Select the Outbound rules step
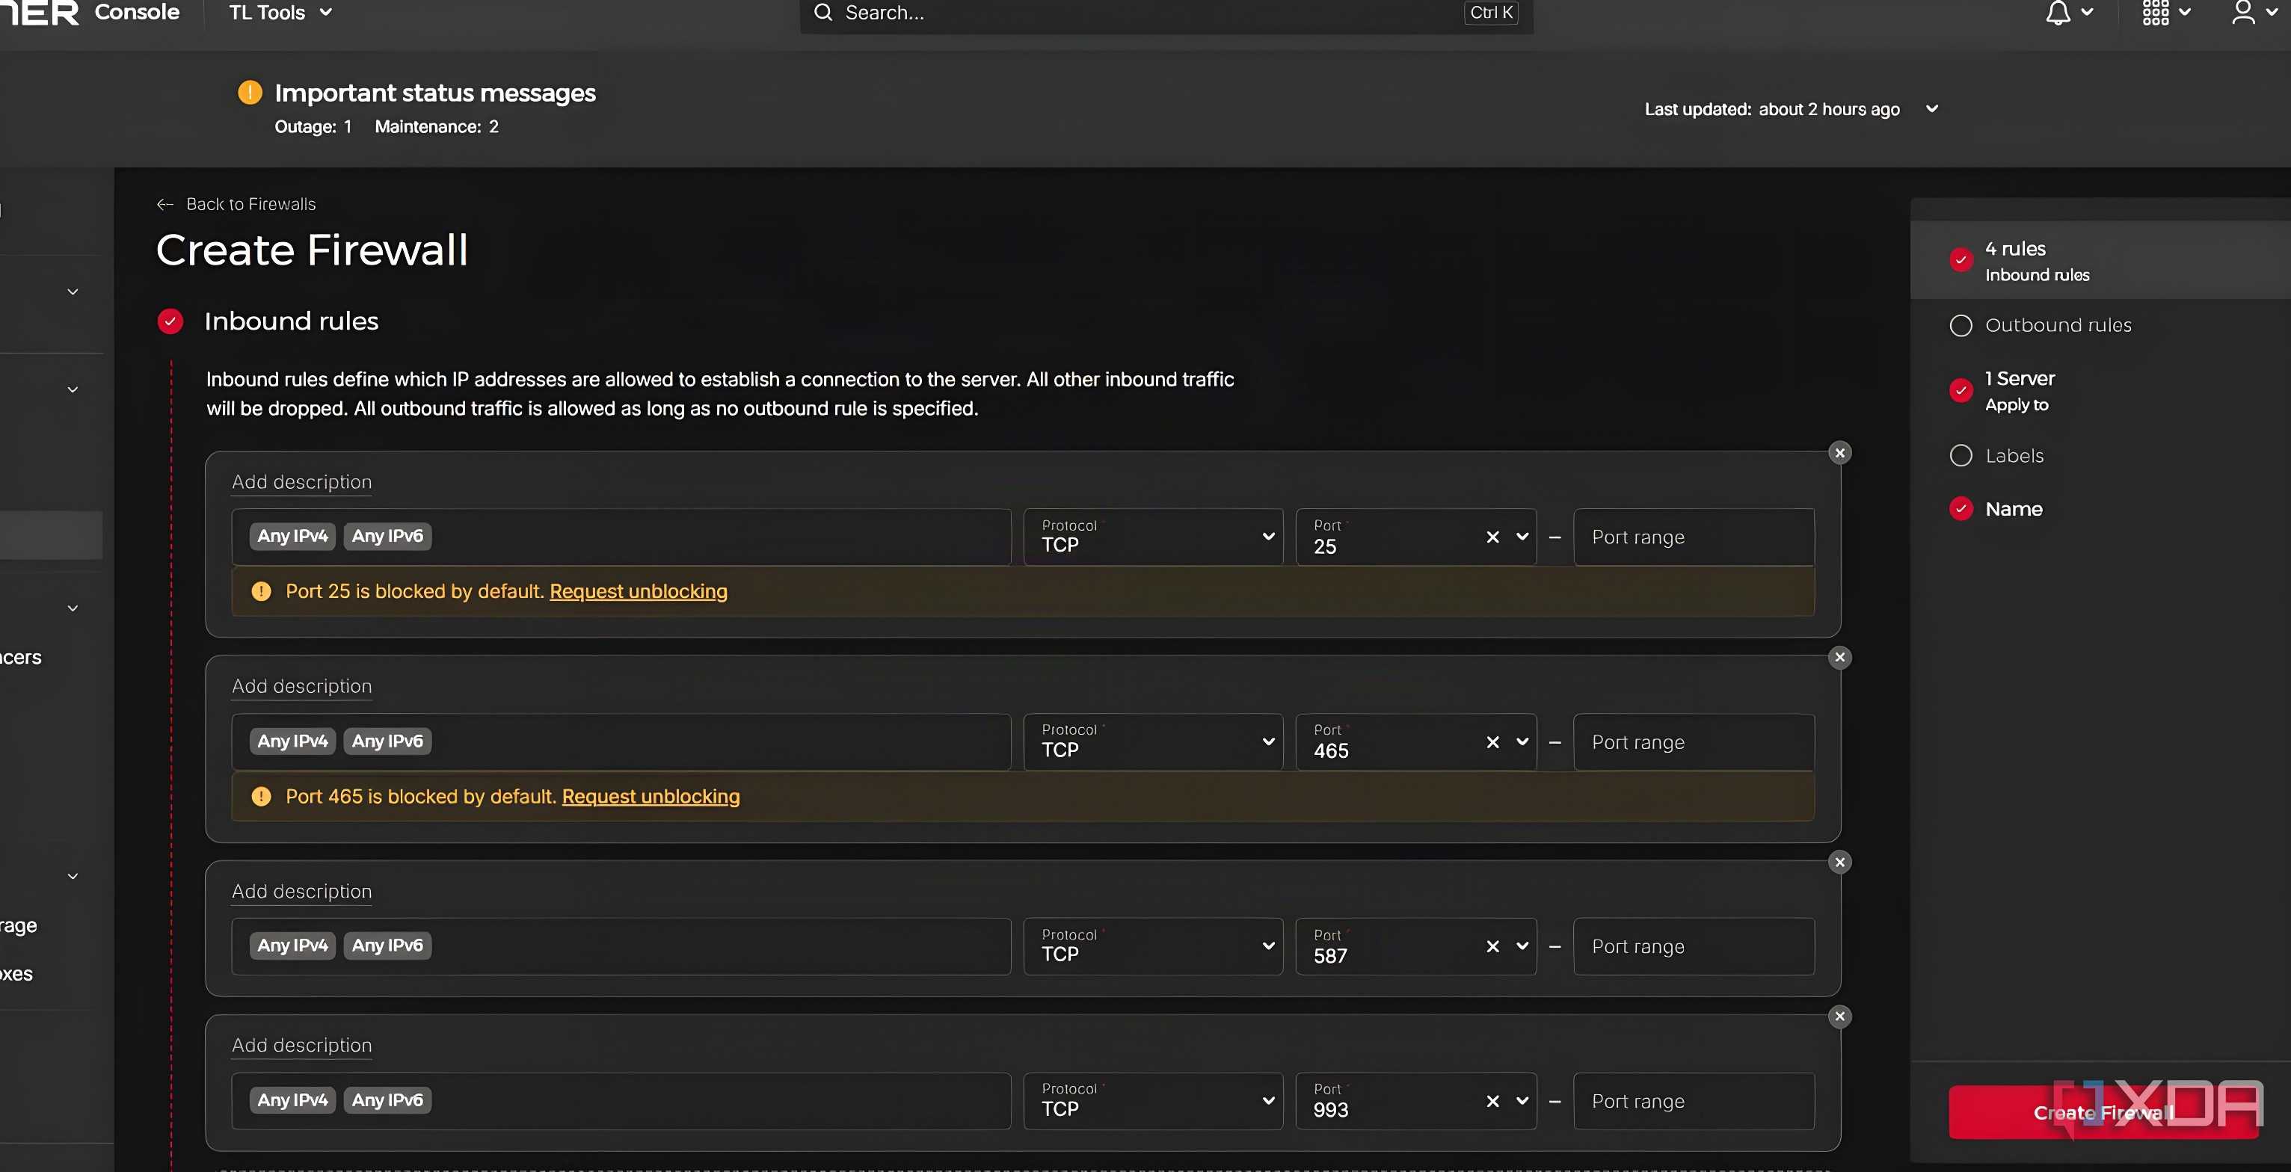 2058,325
